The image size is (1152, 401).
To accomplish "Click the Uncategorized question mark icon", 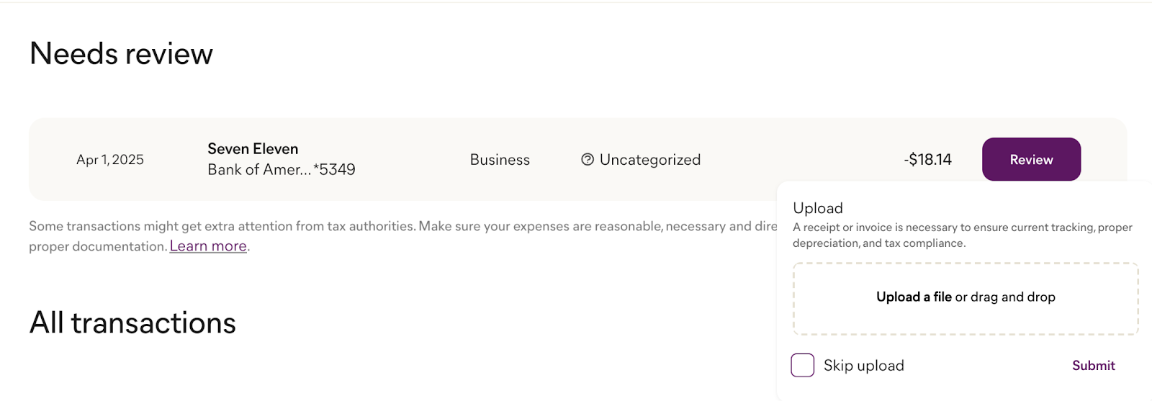I will [588, 160].
